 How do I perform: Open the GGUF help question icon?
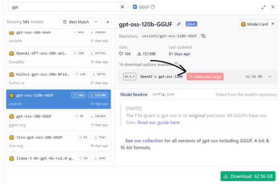point(153,7)
